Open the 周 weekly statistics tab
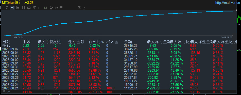The width and height of the screenshot is (241, 95). click(18, 8)
